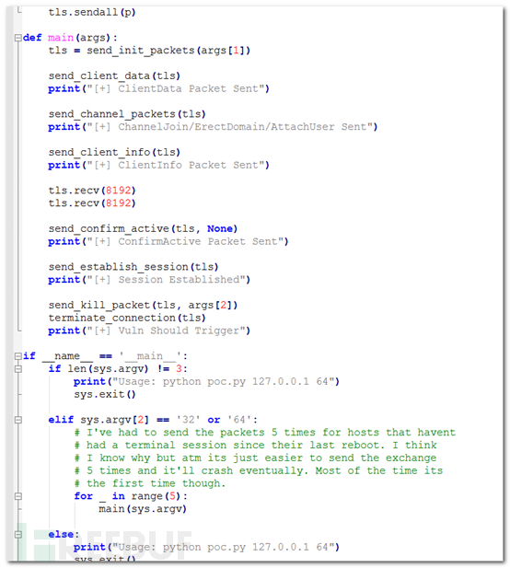Viewport: 510px width, 568px height.
Task: Collapse the for _ in range(5) fold
Action: click(x=17, y=496)
